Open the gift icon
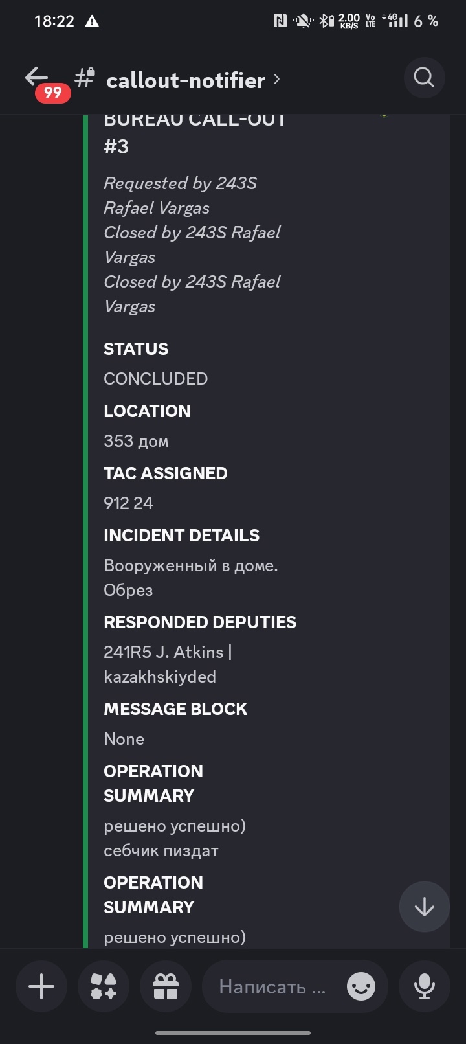 [x=166, y=987]
